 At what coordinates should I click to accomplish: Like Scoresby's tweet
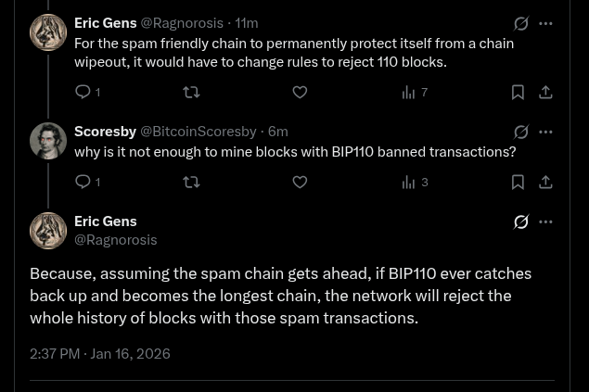[300, 182]
